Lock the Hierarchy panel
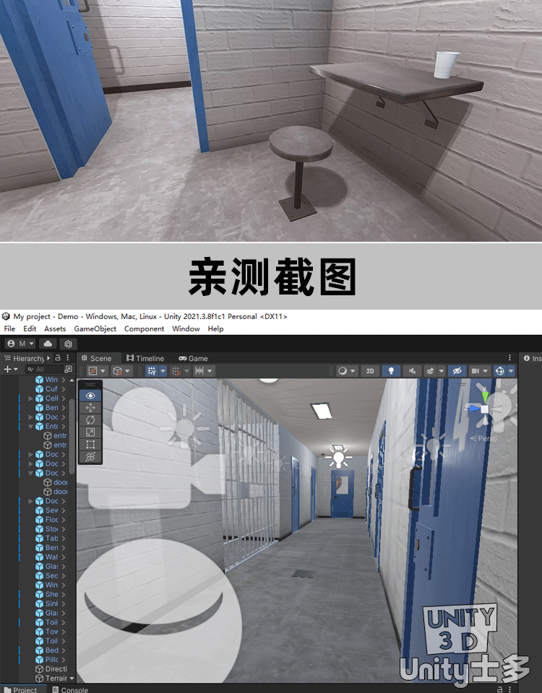542x693 pixels. 58,357
